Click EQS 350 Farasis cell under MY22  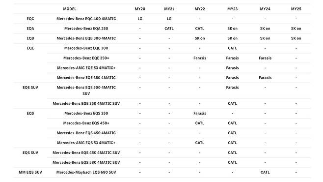click(x=200, y=113)
